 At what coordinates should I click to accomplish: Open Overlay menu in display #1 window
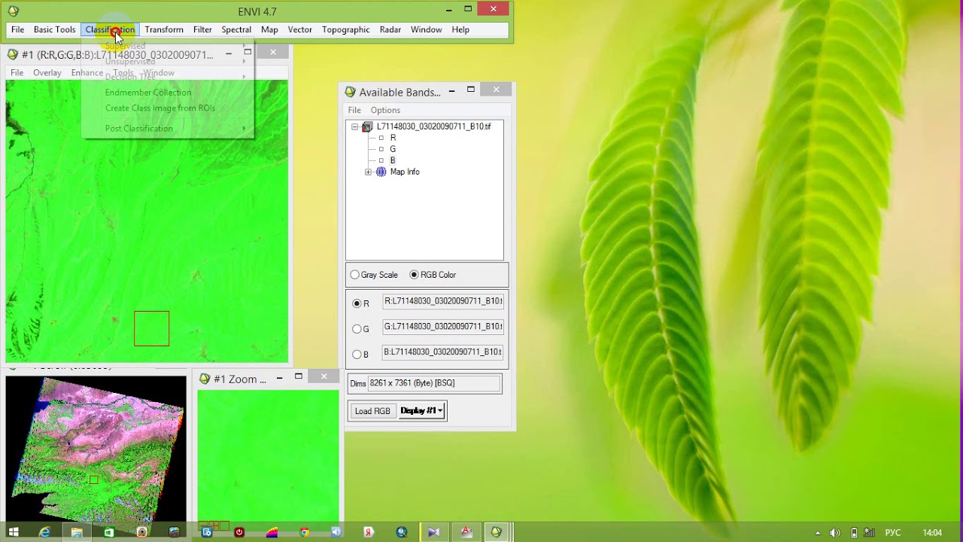click(x=47, y=73)
